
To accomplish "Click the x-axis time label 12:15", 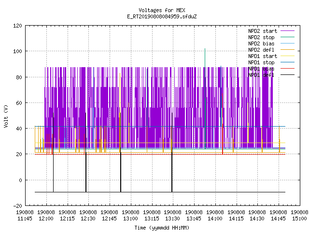I will click(x=67, y=219).
